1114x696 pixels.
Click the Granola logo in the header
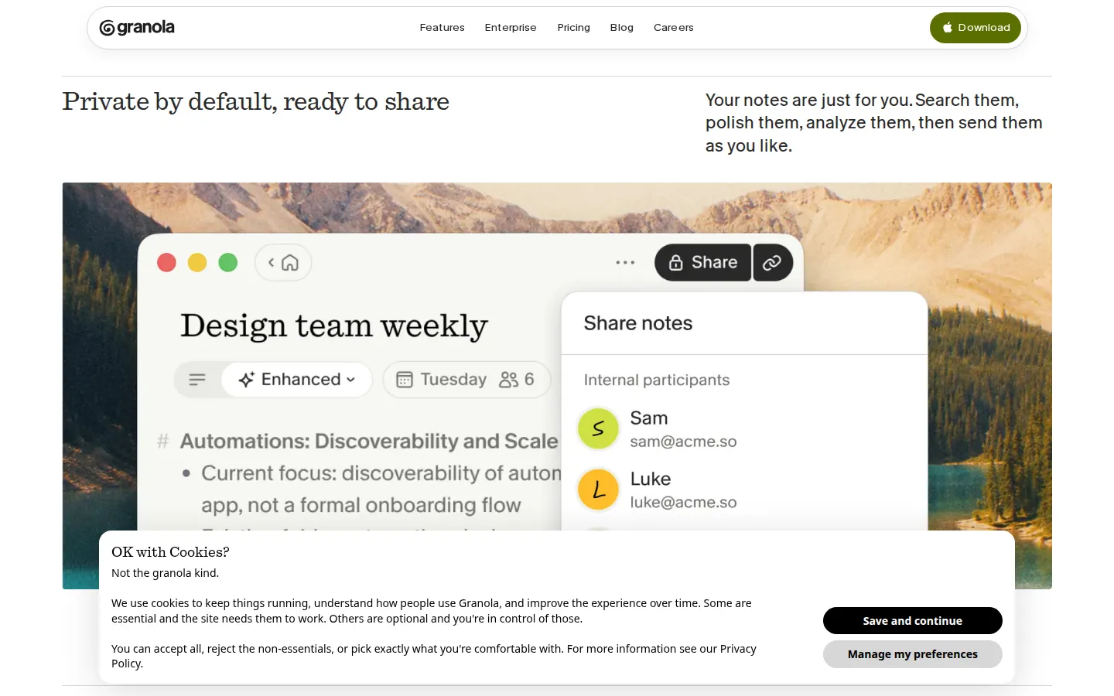pos(137,28)
